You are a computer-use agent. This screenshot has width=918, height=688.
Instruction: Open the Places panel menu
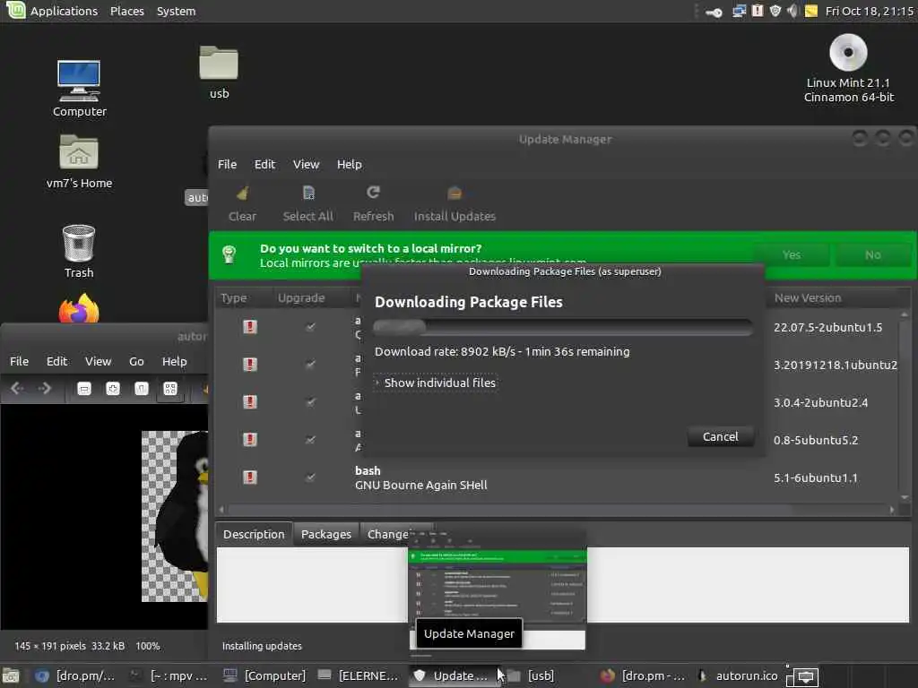(x=127, y=11)
